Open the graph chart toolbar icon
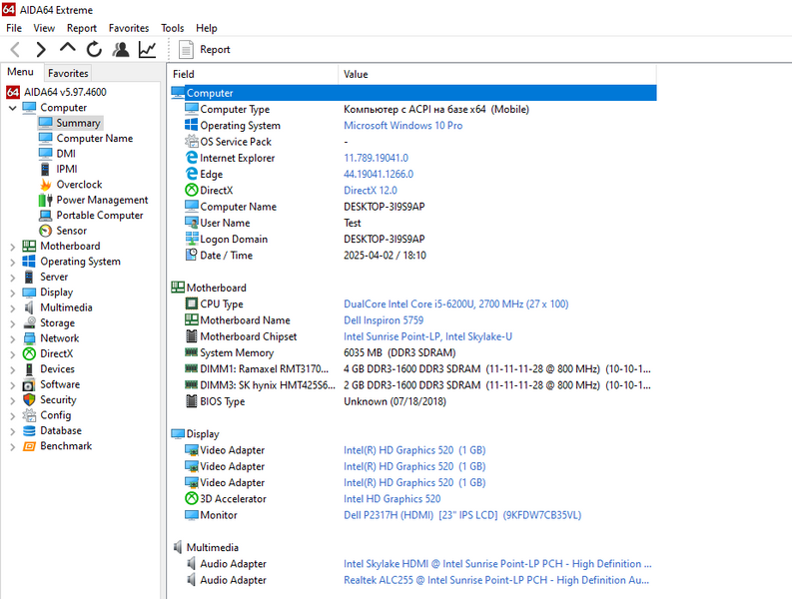 point(148,50)
